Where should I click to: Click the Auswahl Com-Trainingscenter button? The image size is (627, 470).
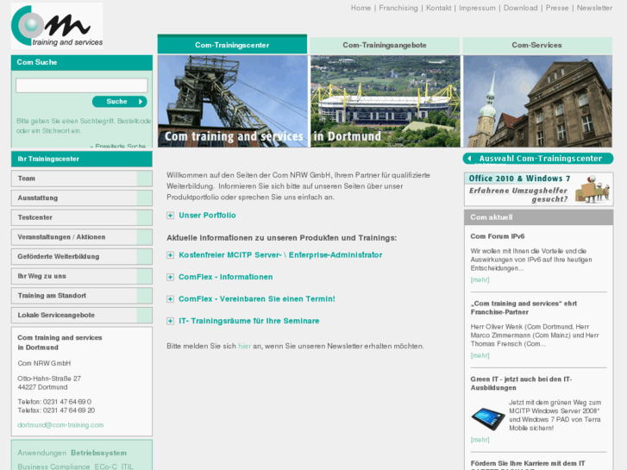click(538, 159)
